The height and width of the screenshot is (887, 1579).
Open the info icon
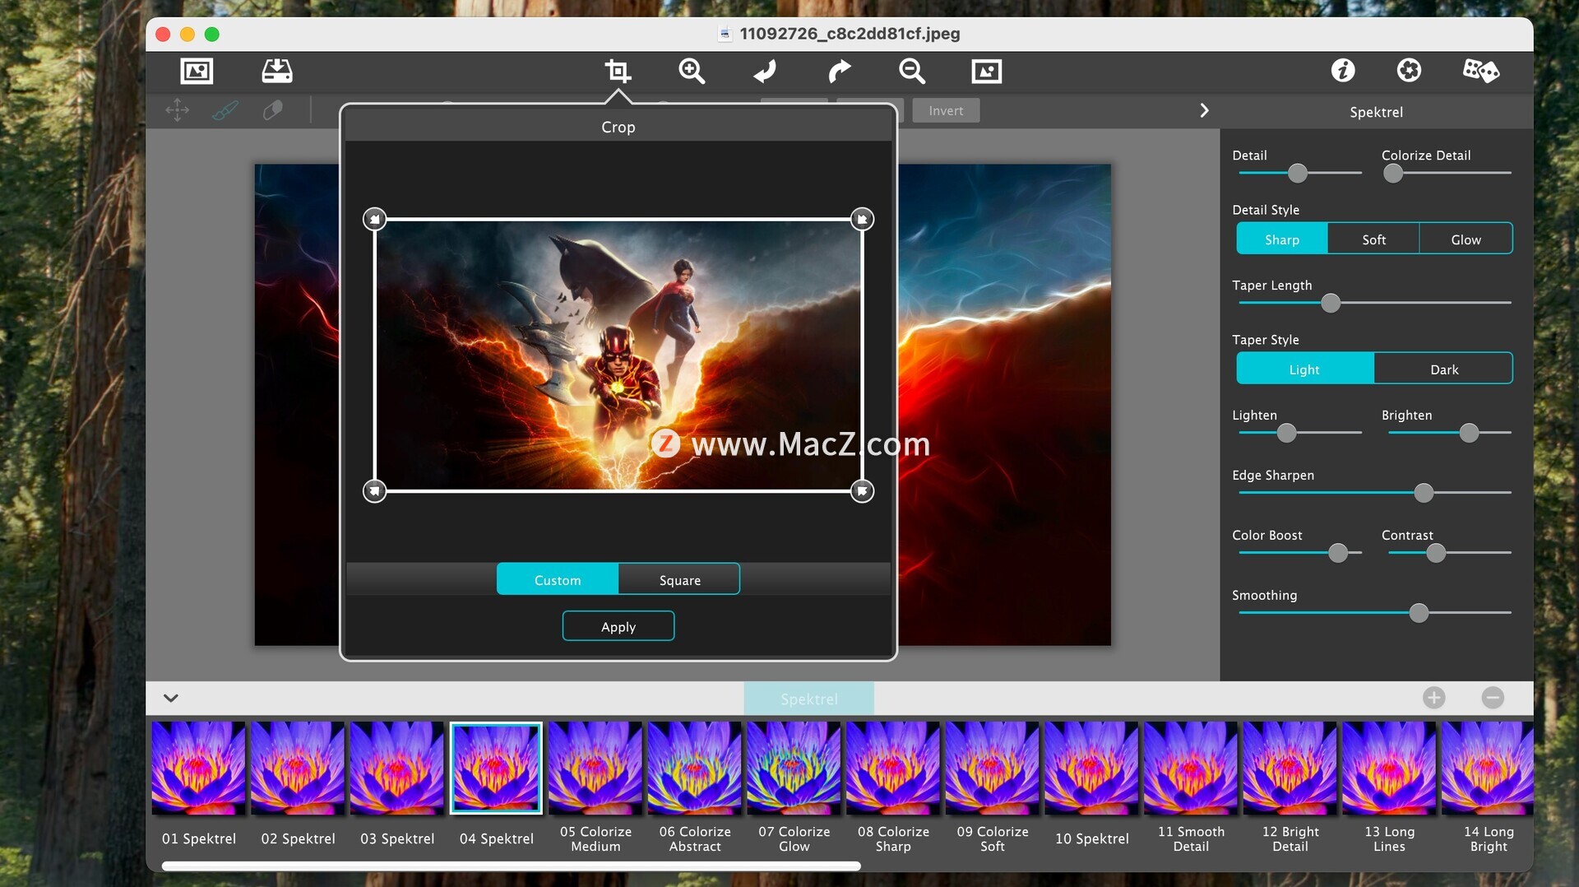click(1343, 71)
